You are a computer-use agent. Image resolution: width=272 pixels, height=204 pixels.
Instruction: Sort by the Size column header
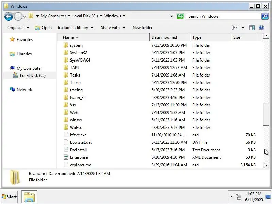245,37
